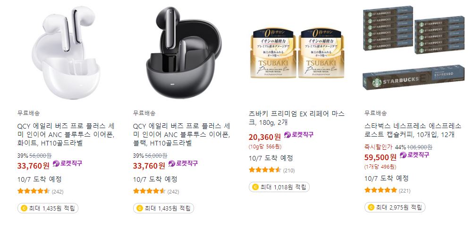
Task: Click the Rocket Jikgu badge on black QCY earbuds
Action: [x=183, y=163]
